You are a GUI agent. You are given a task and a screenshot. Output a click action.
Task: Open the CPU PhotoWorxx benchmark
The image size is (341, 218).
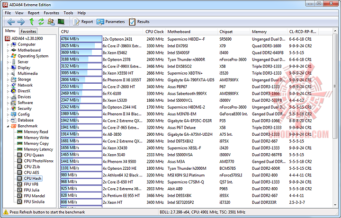click(x=38, y=161)
